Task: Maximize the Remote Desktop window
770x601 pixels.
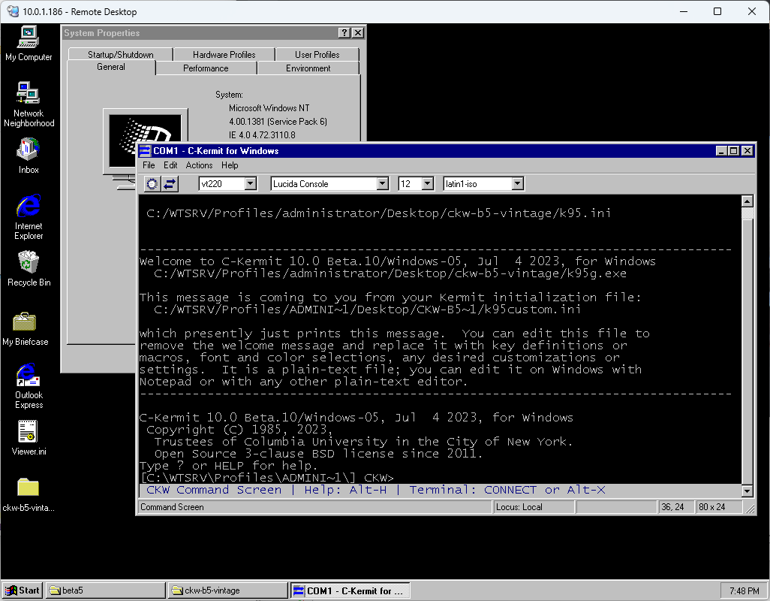Action: click(717, 11)
